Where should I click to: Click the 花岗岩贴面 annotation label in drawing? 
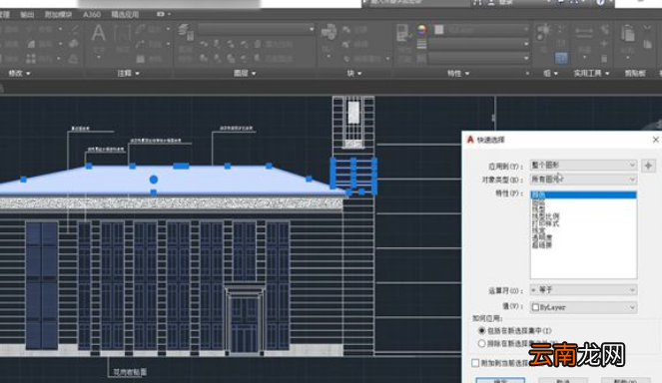(x=130, y=372)
